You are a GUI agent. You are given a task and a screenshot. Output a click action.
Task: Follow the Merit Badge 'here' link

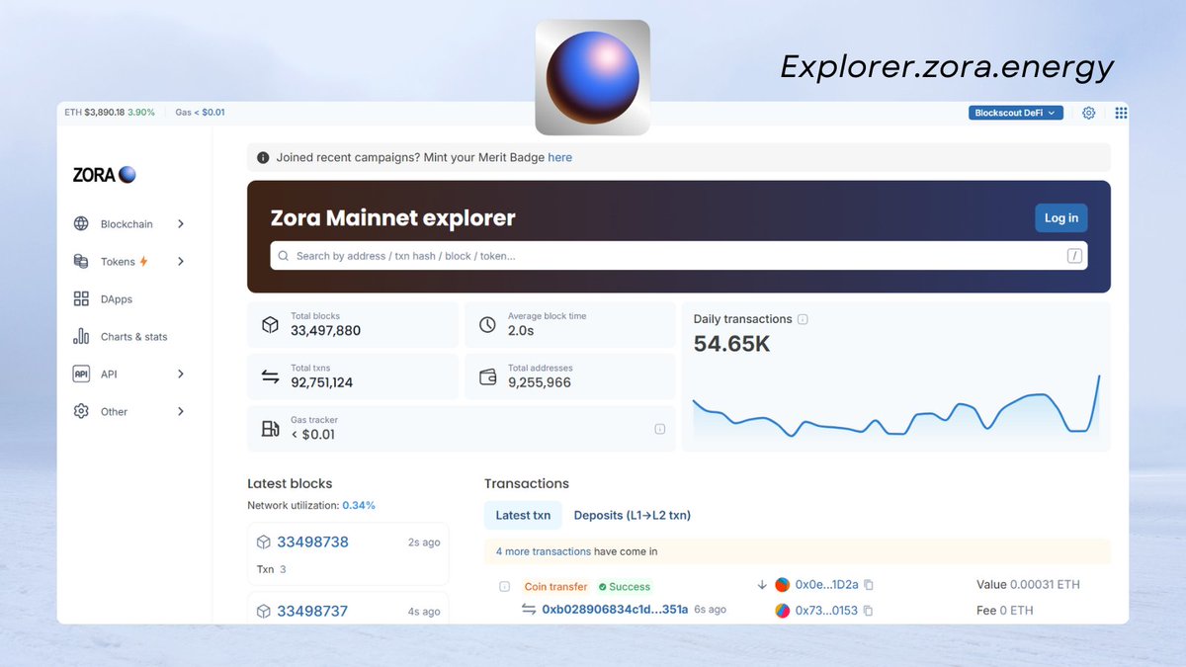(560, 157)
